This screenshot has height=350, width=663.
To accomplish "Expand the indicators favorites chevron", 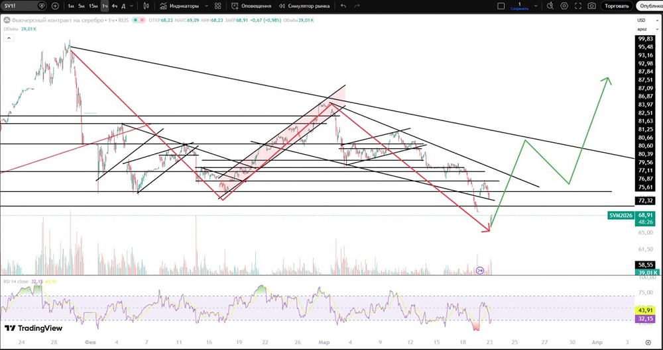I will [206, 6].
